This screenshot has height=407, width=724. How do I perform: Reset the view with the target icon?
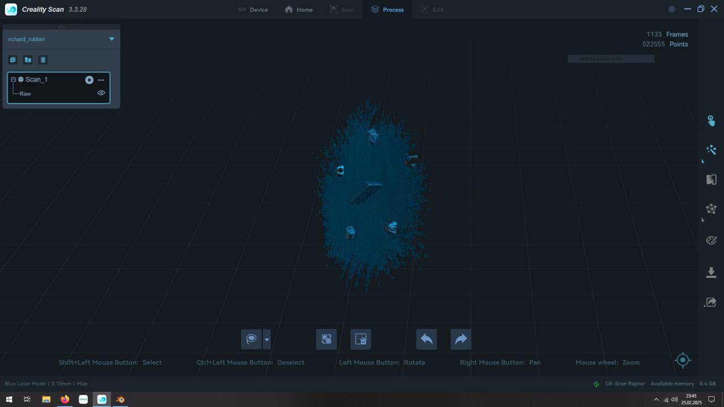[683, 360]
